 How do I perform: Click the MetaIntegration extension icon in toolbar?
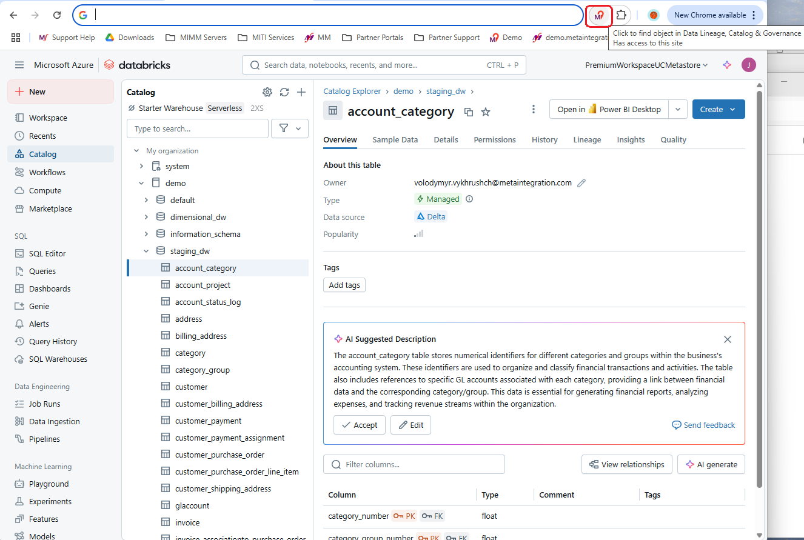tap(599, 15)
